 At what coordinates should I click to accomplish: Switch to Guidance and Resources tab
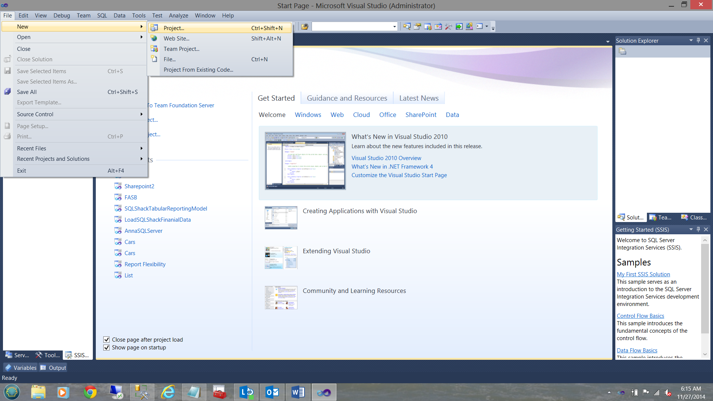tap(347, 98)
